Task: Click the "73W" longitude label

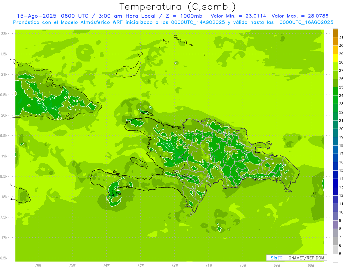Action: click(140, 265)
